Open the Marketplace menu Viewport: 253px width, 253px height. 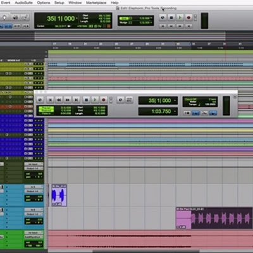[x=96, y=3]
